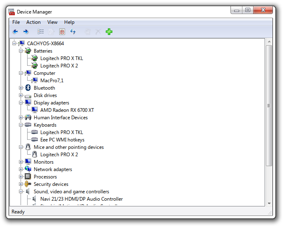This screenshot has height=227, width=284.
Task: Open the Properties toolbar icon
Action: point(51,32)
